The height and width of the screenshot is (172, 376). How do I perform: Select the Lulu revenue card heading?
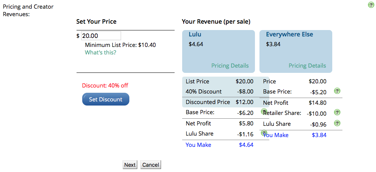(x=195, y=35)
